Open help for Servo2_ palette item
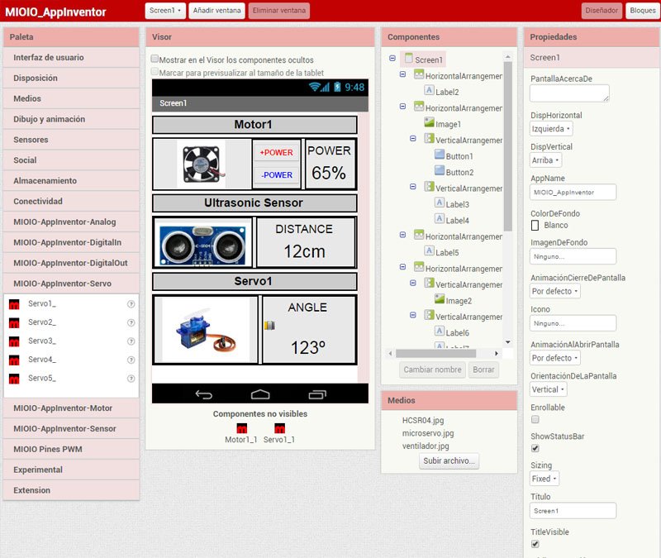 131,322
